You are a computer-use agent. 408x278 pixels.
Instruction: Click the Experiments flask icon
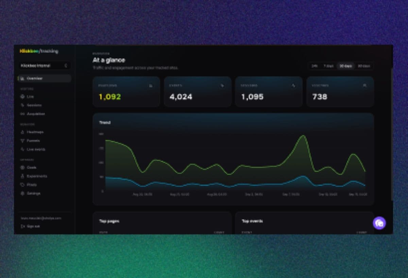(22, 176)
